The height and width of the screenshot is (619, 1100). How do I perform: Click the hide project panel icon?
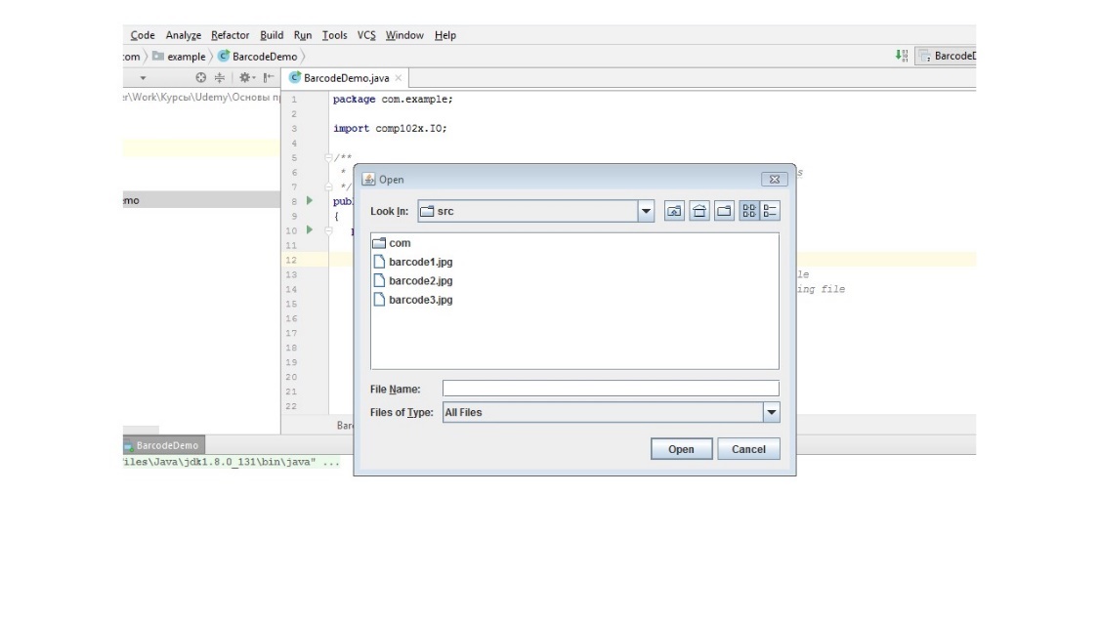pos(267,77)
